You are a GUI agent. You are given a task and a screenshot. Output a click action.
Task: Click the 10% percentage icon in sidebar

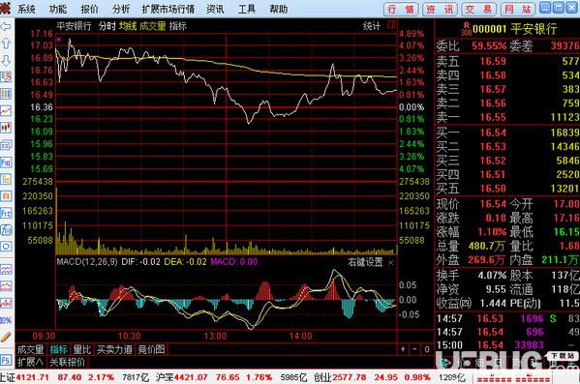[6, 320]
